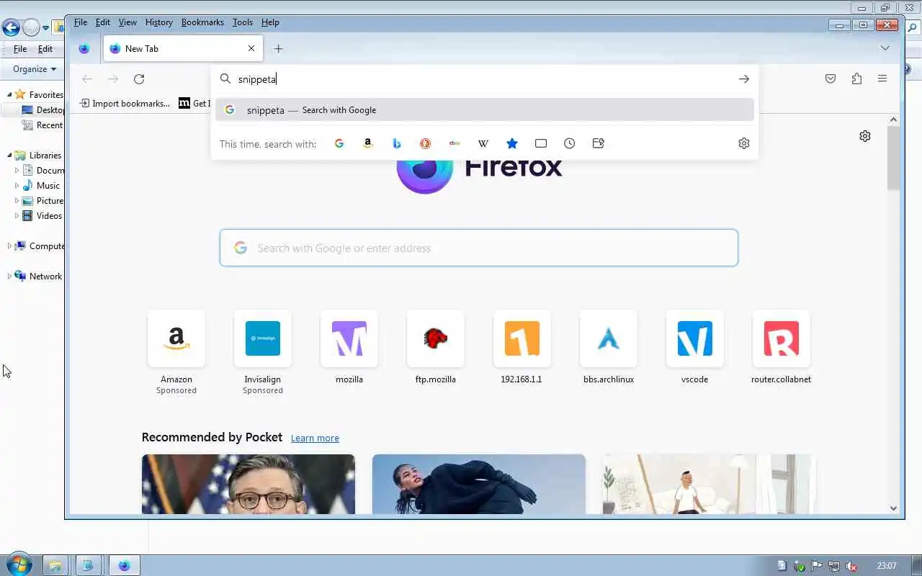
Task: Search in open tabs icon
Action: point(541,143)
